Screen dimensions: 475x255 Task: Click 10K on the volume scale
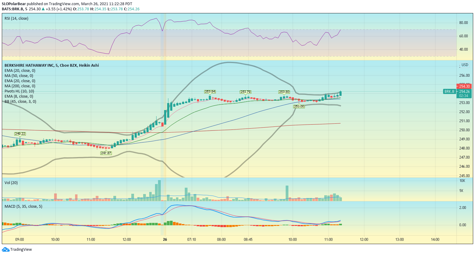click(x=462, y=181)
